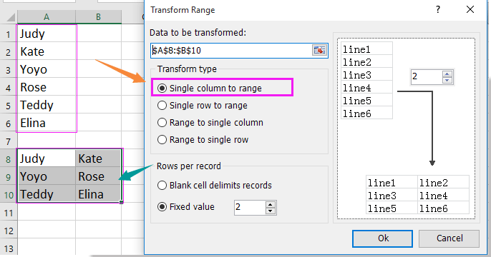Click cell A5 containing Teddy

(x=47, y=105)
